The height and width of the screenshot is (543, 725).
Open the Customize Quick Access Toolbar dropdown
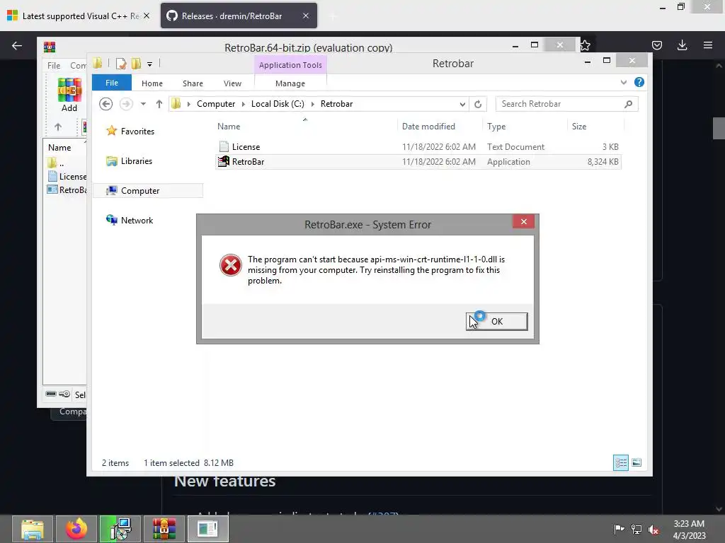(x=150, y=64)
